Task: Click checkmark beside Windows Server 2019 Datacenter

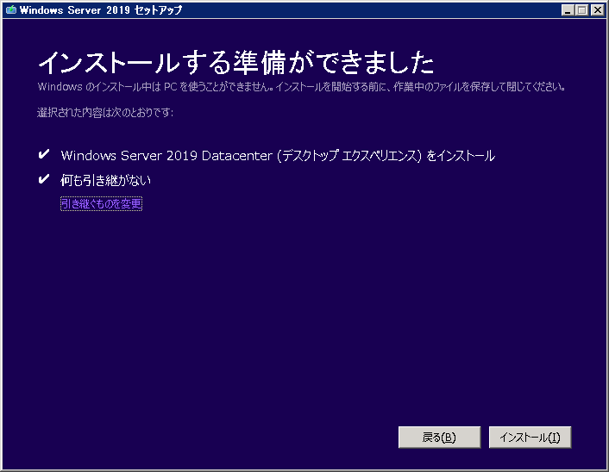Action: (x=43, y=154)
